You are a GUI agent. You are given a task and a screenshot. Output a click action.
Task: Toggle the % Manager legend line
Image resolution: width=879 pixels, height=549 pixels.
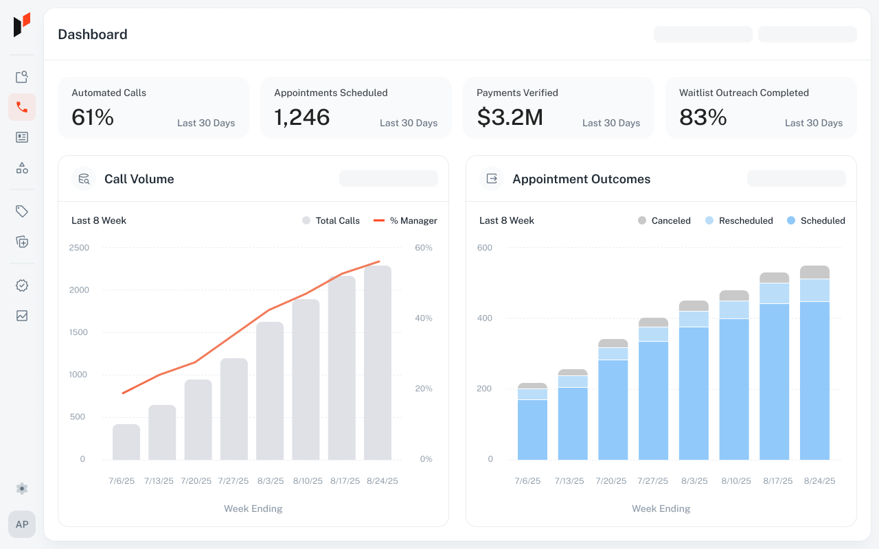pyautogui.click(x=406, y=220)
